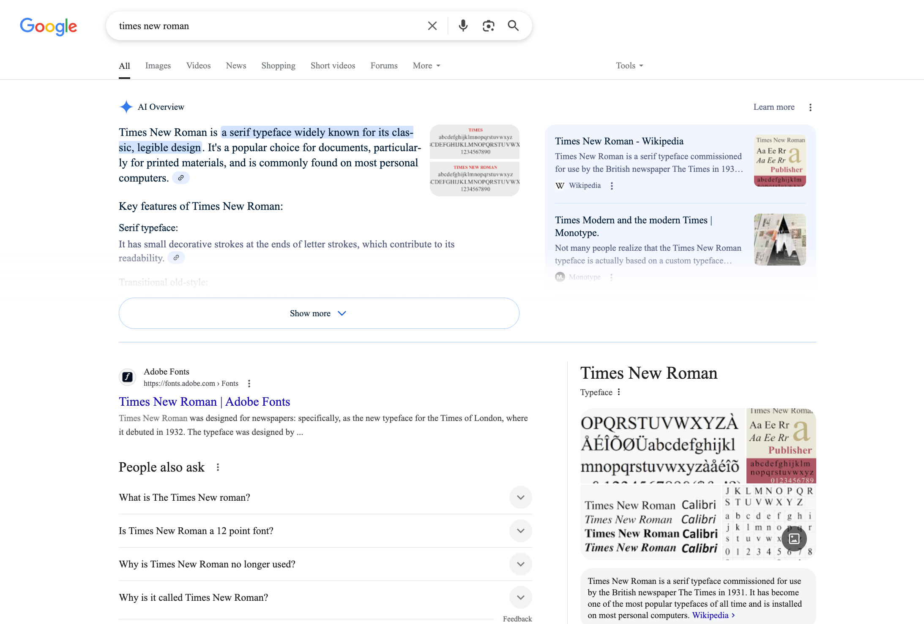This screenshot has width=924, height=624.
Task: Expand AI Overview with Show more
Action: pyautogui.click(x=319, y=313)
